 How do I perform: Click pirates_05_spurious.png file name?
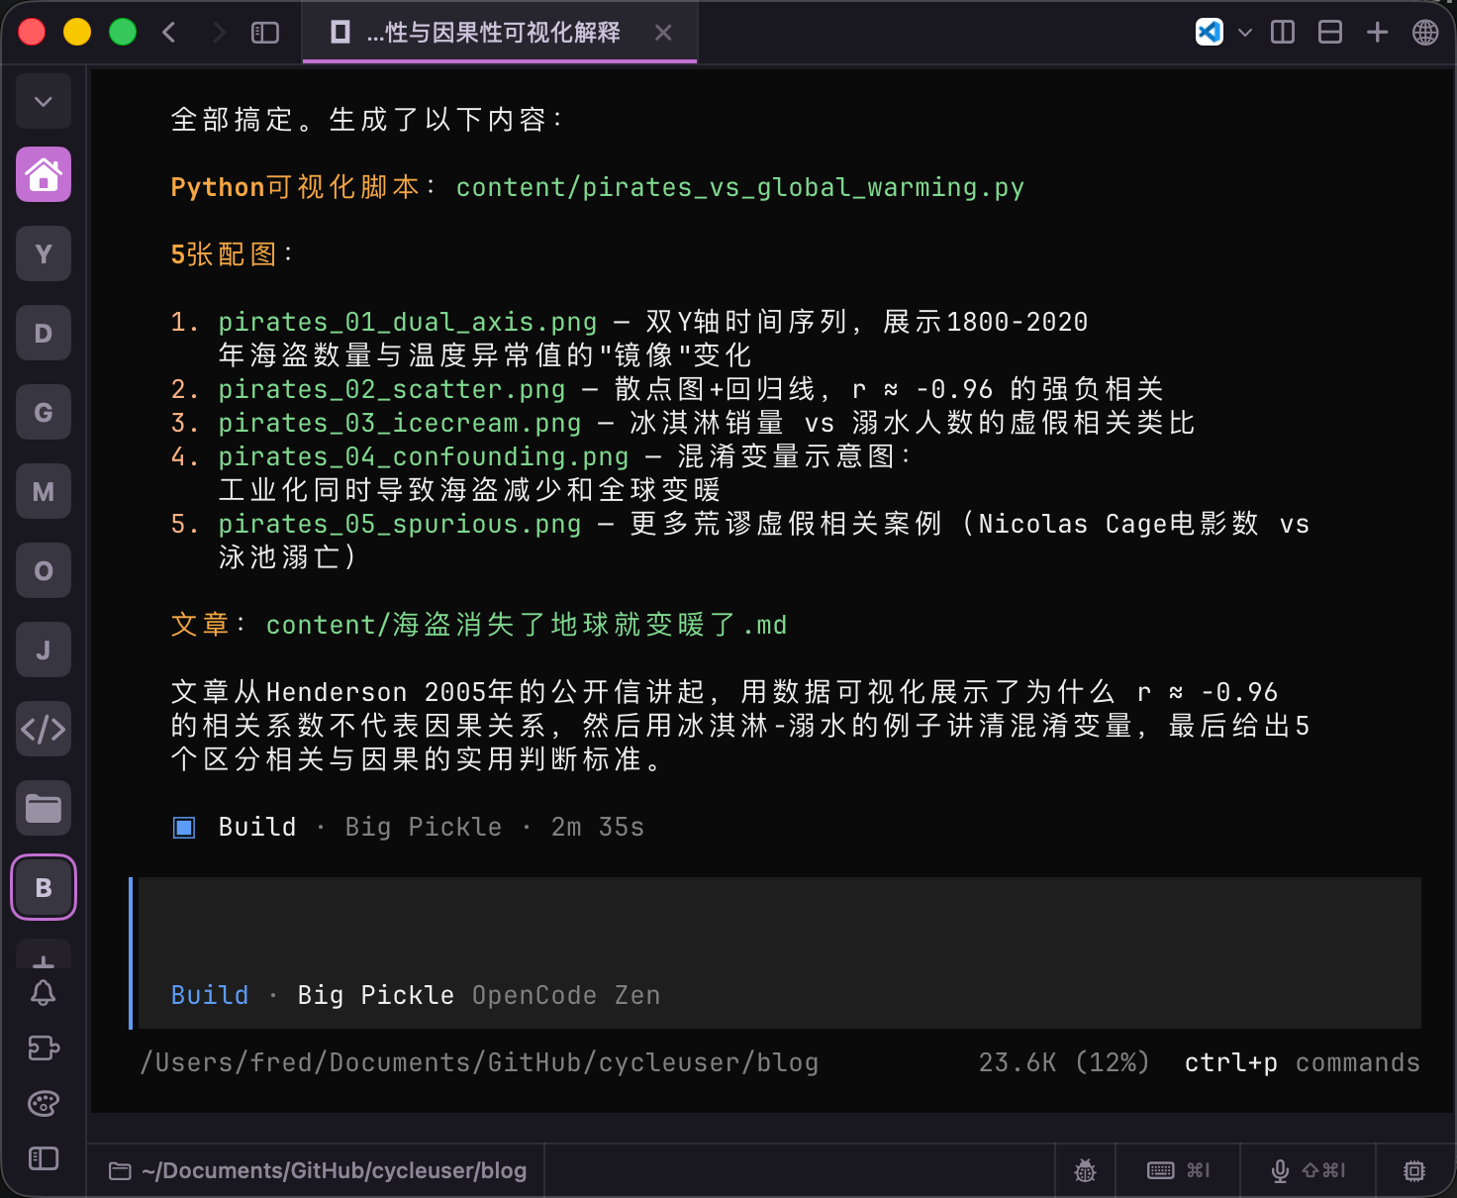click(400, 524)
